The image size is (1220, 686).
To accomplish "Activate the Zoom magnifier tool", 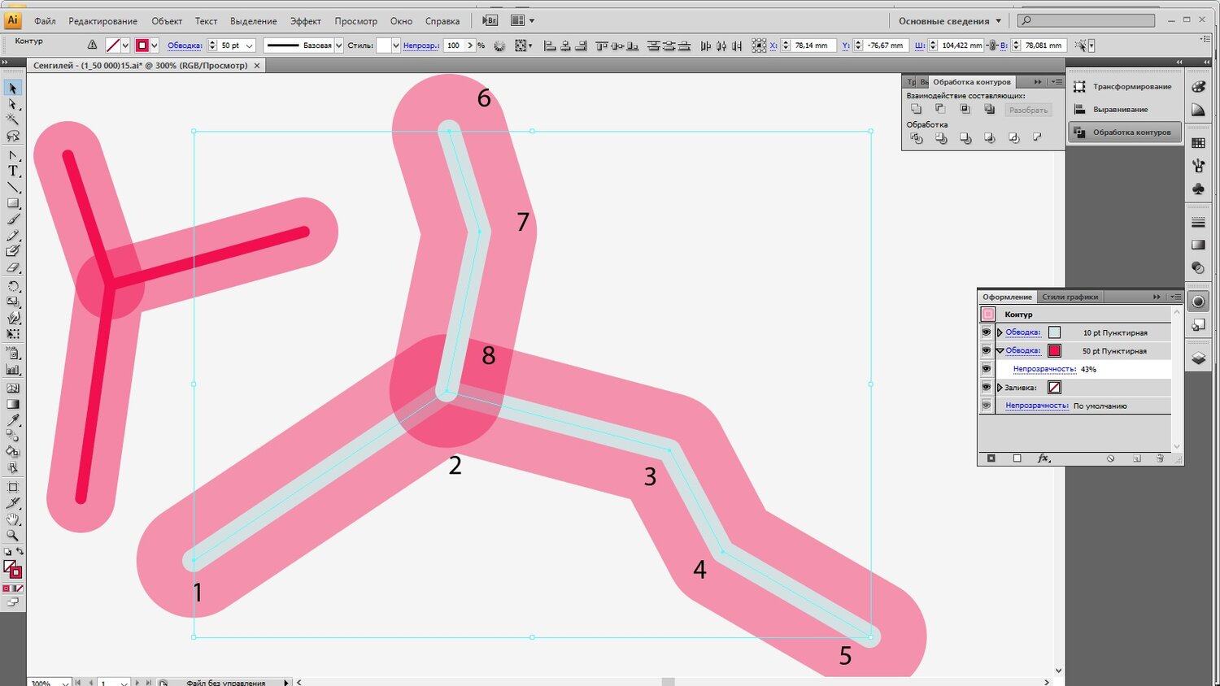I will (13, 536).
